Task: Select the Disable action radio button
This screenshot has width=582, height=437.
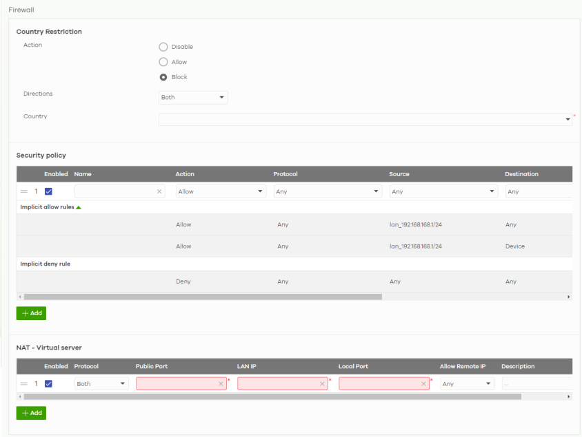Action: [163, 47]
